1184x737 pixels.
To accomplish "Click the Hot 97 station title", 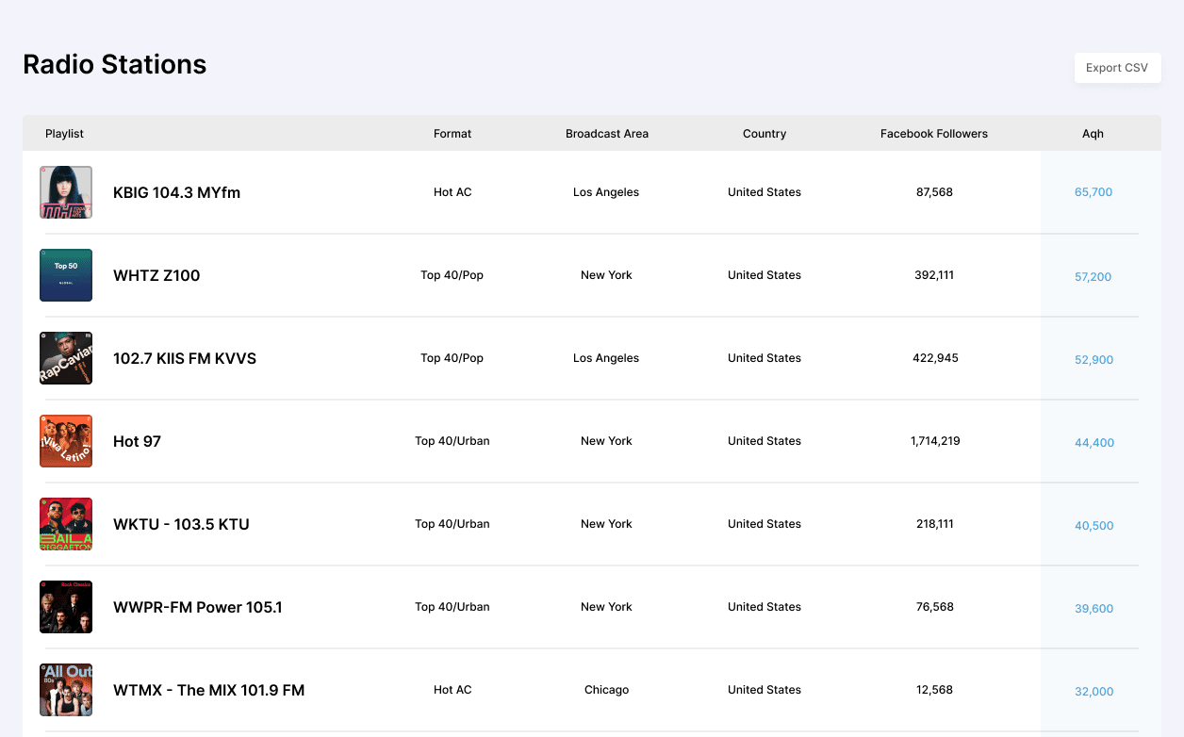I will click(137, 440).
